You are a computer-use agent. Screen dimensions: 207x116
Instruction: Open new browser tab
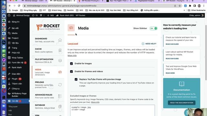(192, 1)
